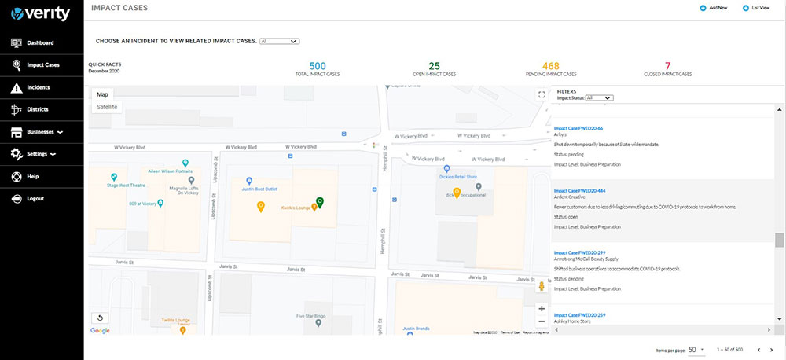Click the impact case list scrollbar thumb
The image size is (786, 360).
(x=779, y=240)
